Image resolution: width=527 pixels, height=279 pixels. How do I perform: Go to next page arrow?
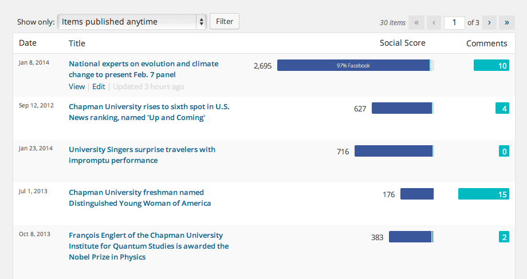[489, 23]
